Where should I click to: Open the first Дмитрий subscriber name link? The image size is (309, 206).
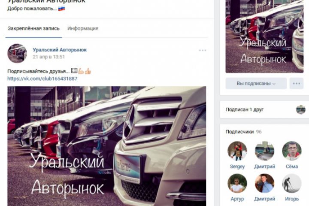click(264, 167)
